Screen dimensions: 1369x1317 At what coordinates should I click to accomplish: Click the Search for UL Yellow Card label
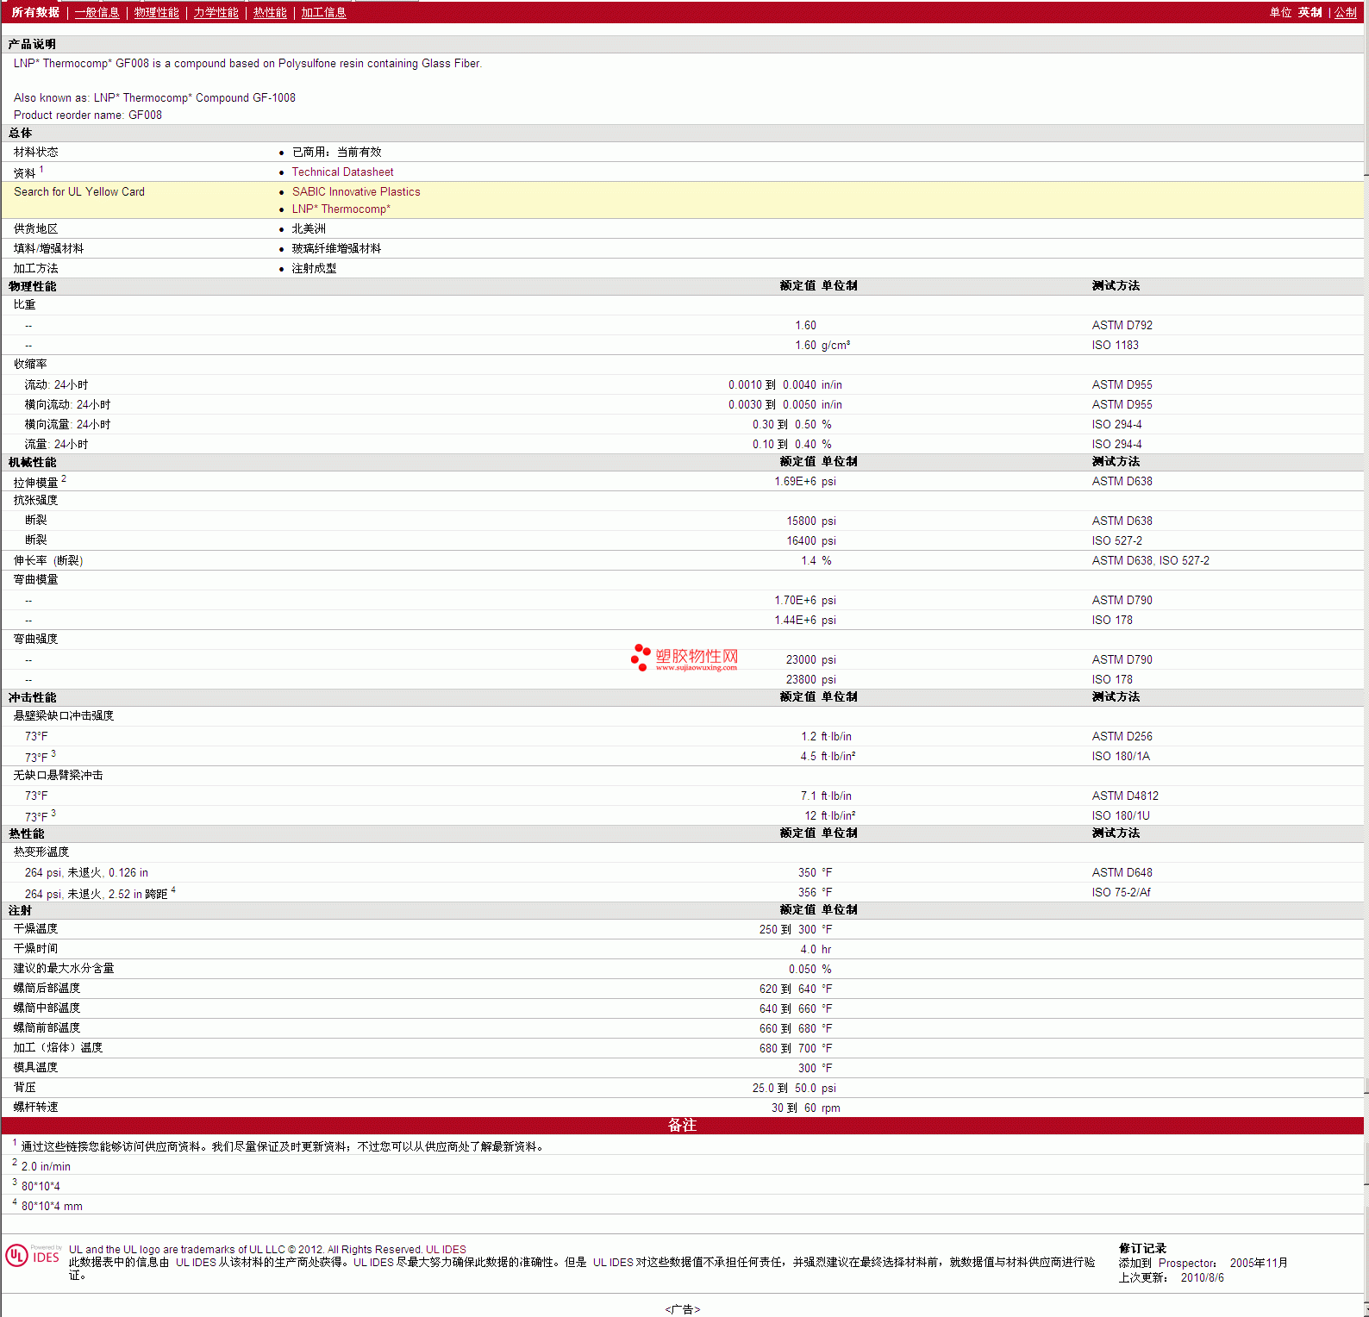click(79, 192)
